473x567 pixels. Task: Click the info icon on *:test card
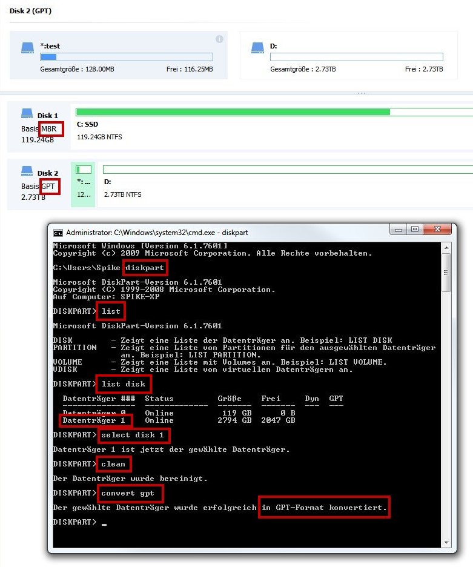[x=219, y=39]
